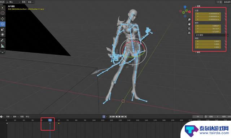Click the pan view hand icon
This screenshot has height=138, width=231.
tap(189, 24)
